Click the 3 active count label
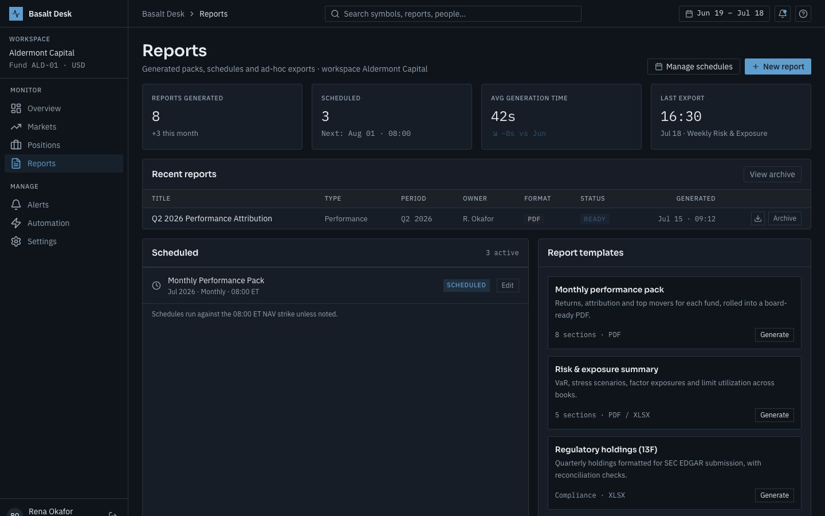Viewport: 825px width, 516px height. click(x=502, y=253)
